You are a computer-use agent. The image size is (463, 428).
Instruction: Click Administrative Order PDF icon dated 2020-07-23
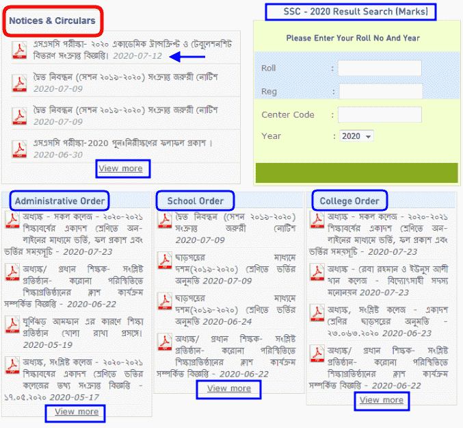12,221
